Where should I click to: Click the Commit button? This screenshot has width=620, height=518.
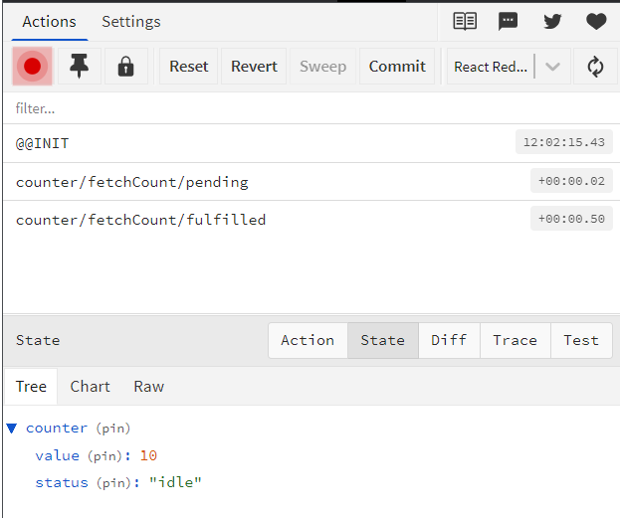click(x=397, y=67)
